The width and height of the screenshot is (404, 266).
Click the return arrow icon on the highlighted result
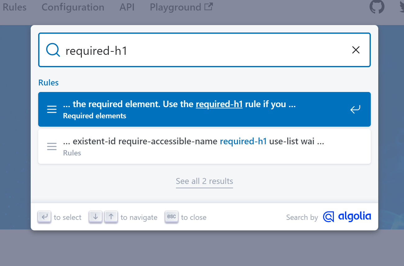pos(355,109)
